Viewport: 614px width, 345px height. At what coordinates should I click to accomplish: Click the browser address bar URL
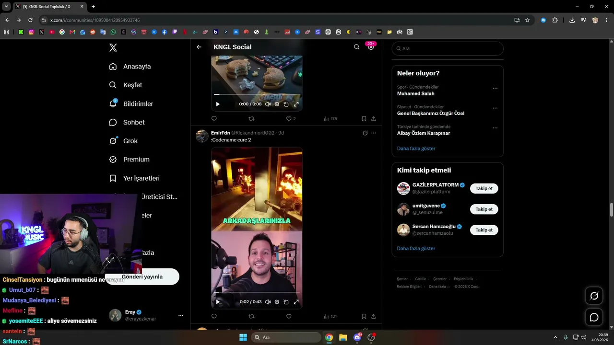pyautogui.click(x=95, y=20)
